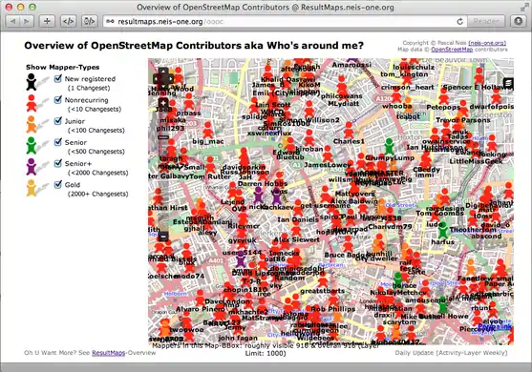Open the map layer switcher icon
This screenshot has height=372, width=532.
(508, 83)
